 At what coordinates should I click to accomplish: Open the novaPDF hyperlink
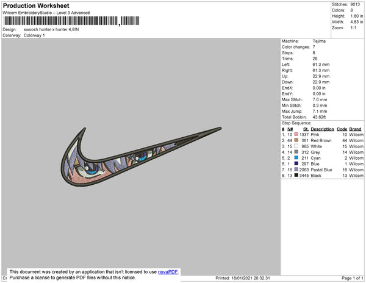tap(168, 272)
